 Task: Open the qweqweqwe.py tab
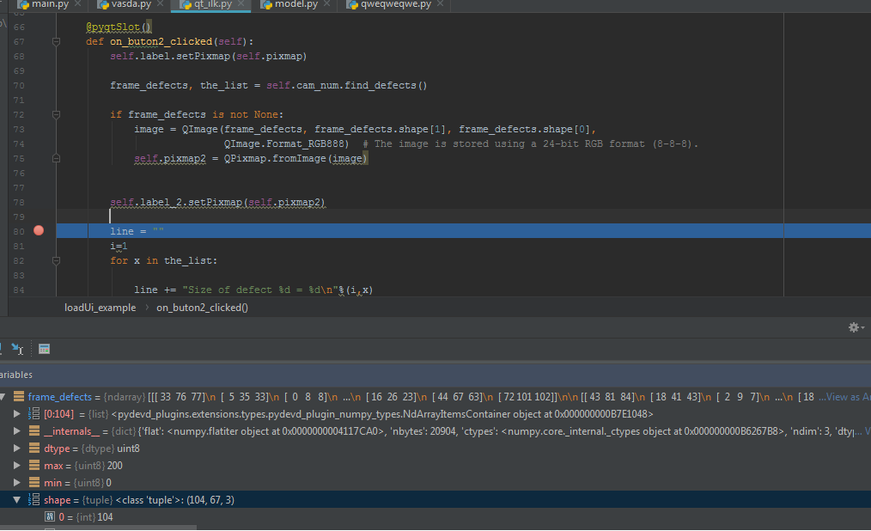point(395,4)
